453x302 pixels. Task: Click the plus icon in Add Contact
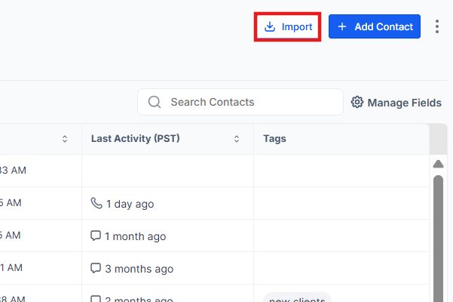click(x=342, y=26)
